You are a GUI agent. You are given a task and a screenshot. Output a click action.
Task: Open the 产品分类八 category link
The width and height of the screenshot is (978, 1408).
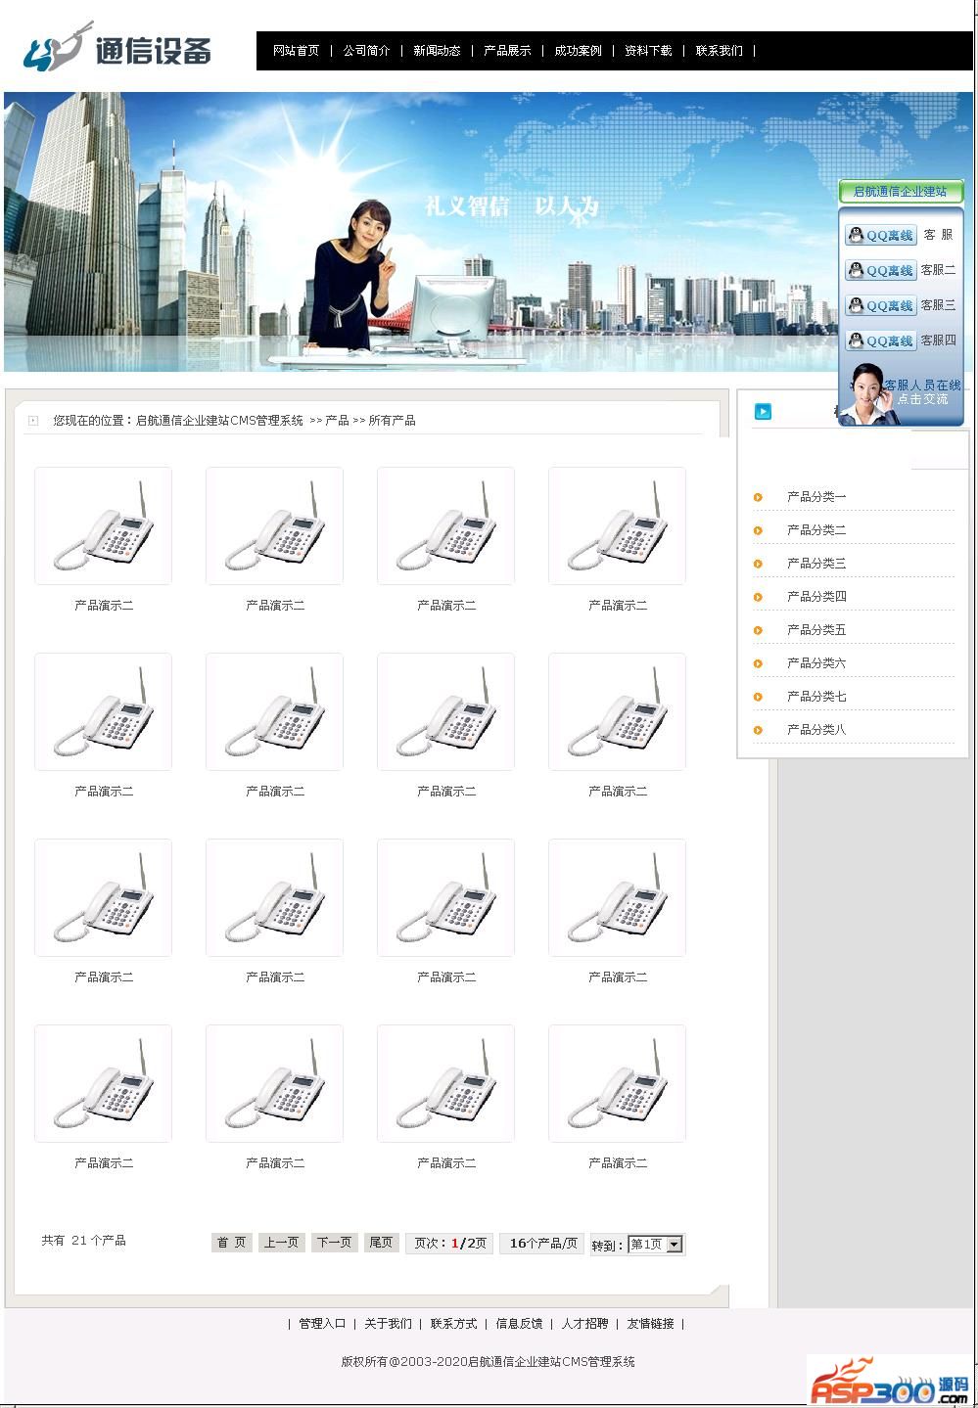[816, 730]
